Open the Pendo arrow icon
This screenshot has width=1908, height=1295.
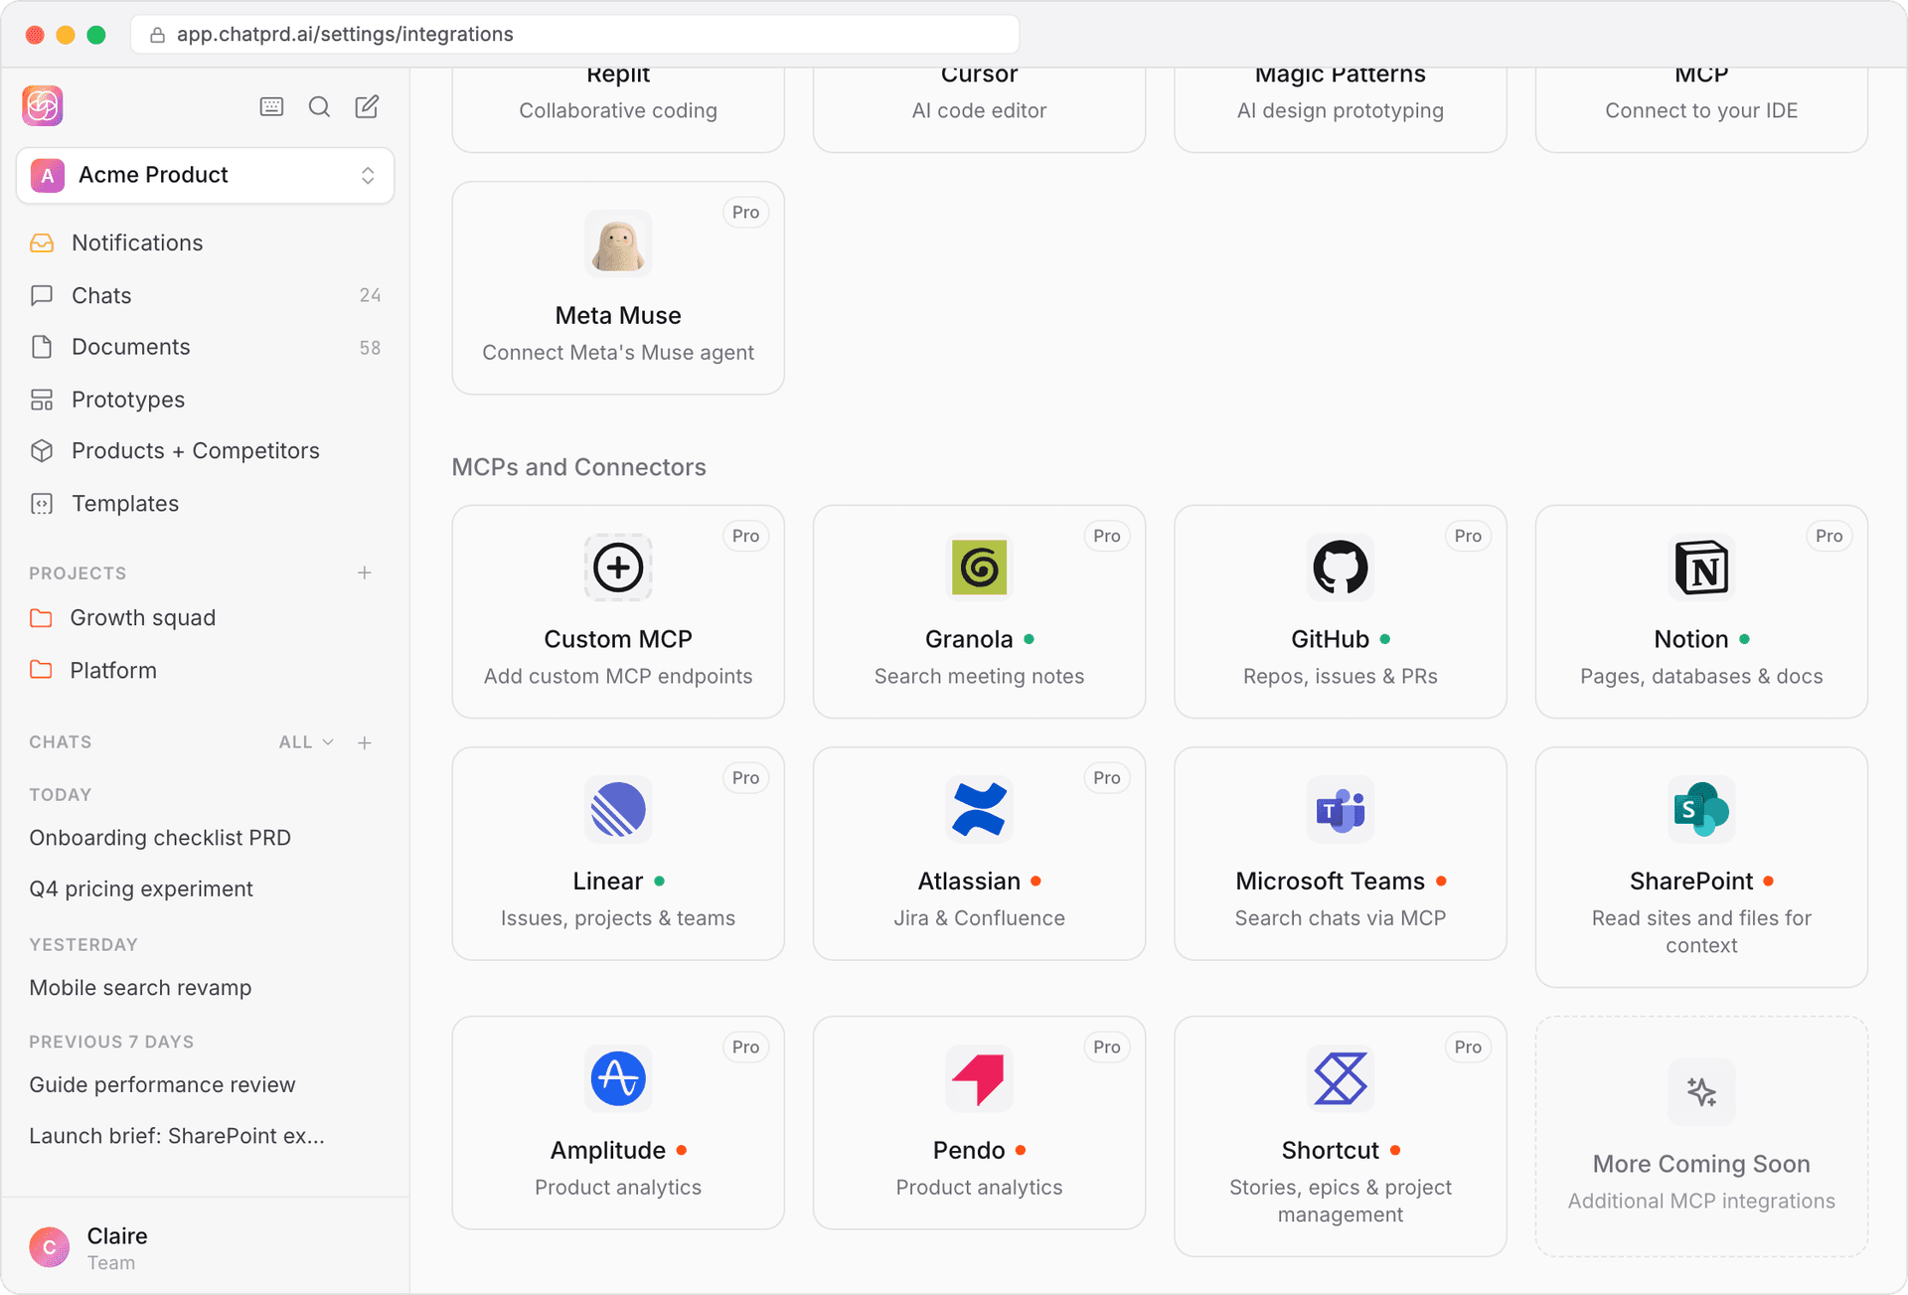point(979,1078)
